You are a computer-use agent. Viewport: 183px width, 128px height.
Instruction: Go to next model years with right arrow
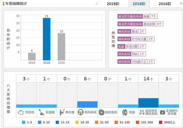pyautogui.click(x=181, y=4)
